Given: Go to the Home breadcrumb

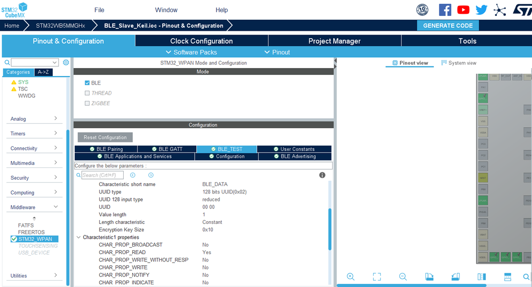Looking at the screenshot, I should tap(12, 26).
